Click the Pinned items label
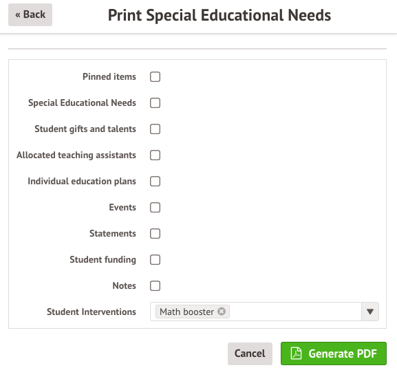 click(x=109, y=77)
